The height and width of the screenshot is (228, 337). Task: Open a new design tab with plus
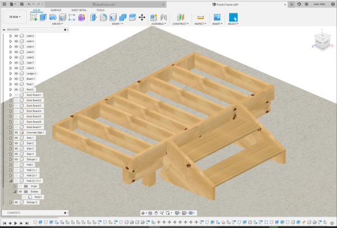pos(292,4)
